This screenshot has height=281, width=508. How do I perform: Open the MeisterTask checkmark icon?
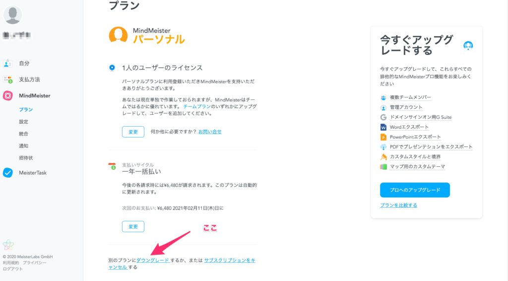coord(8,173)
